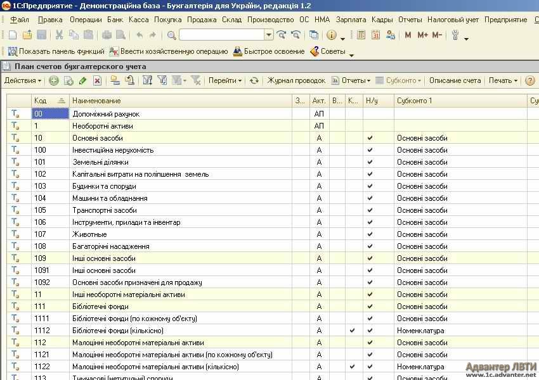The image size is (539, 380).
Task: Click the M memory button
Action: tap(408, 35)
